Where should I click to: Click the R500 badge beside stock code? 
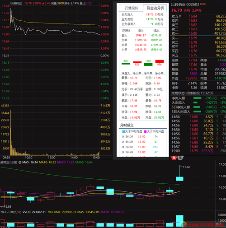202,4
